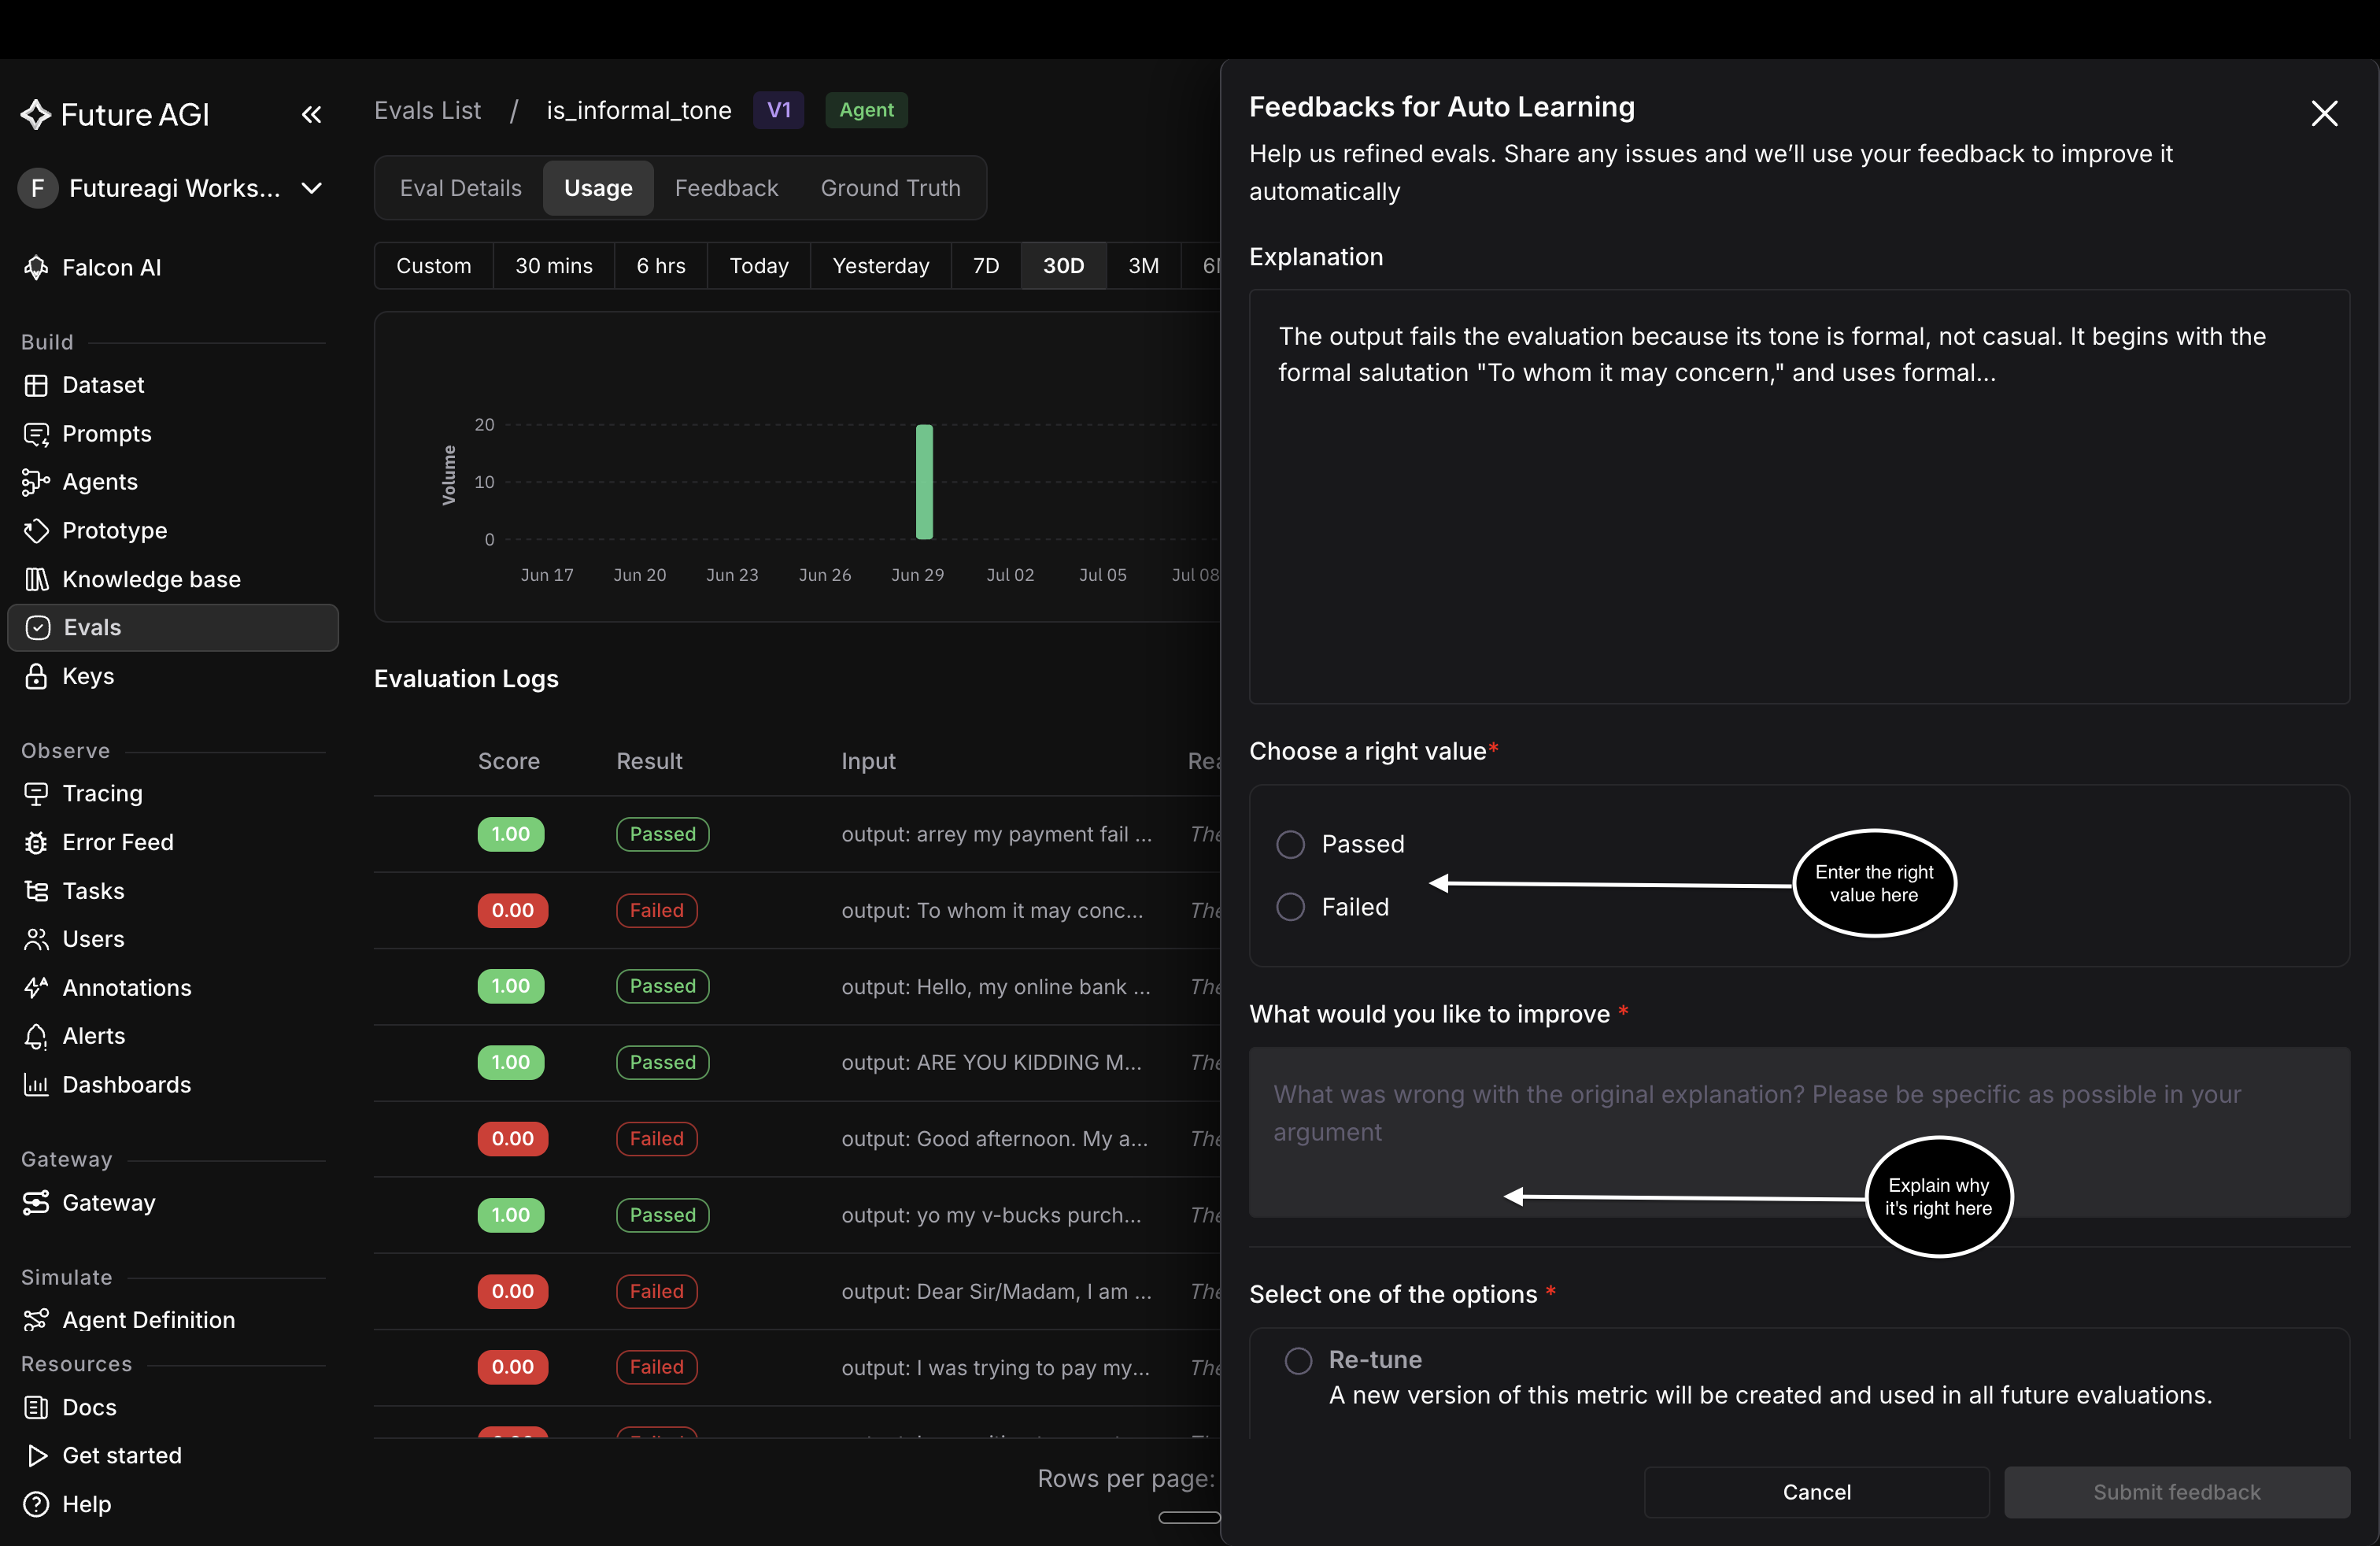Open Dataset via its grid icon

36,385
